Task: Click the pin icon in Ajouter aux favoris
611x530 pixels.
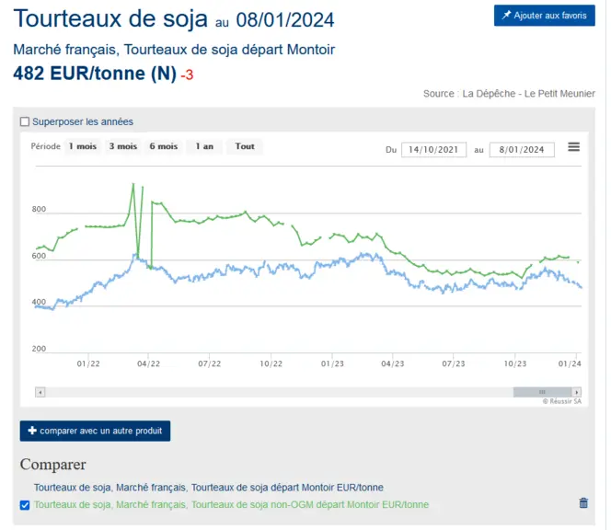Action: (506, 16)
